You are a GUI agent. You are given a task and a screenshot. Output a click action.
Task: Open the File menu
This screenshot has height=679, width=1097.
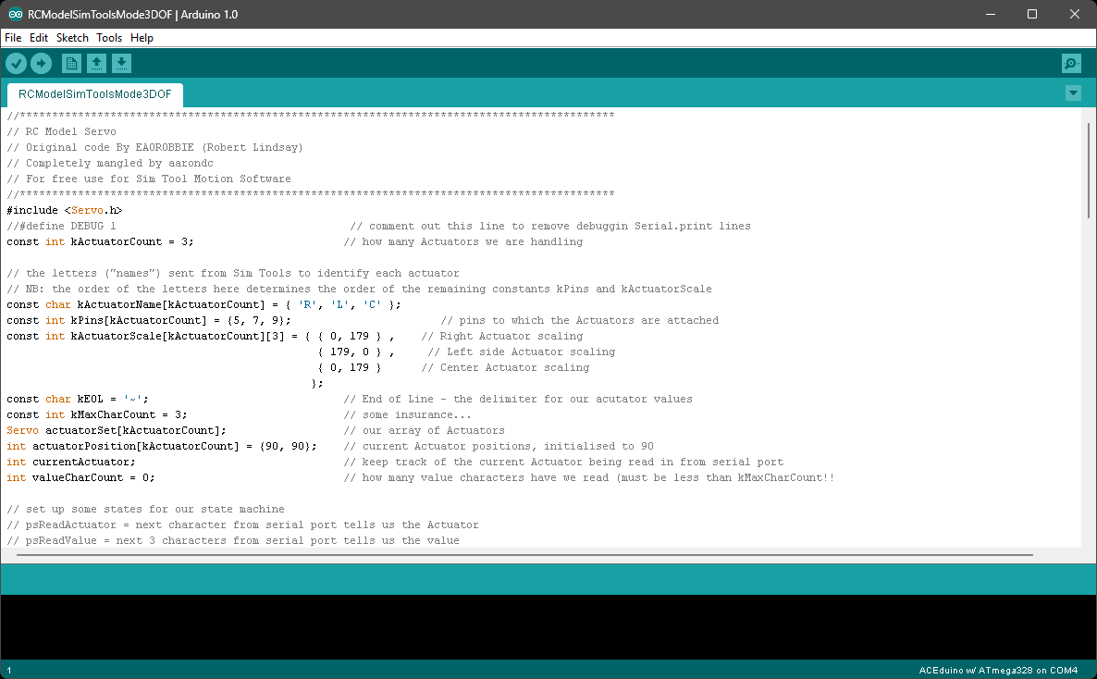coord(13,38)
